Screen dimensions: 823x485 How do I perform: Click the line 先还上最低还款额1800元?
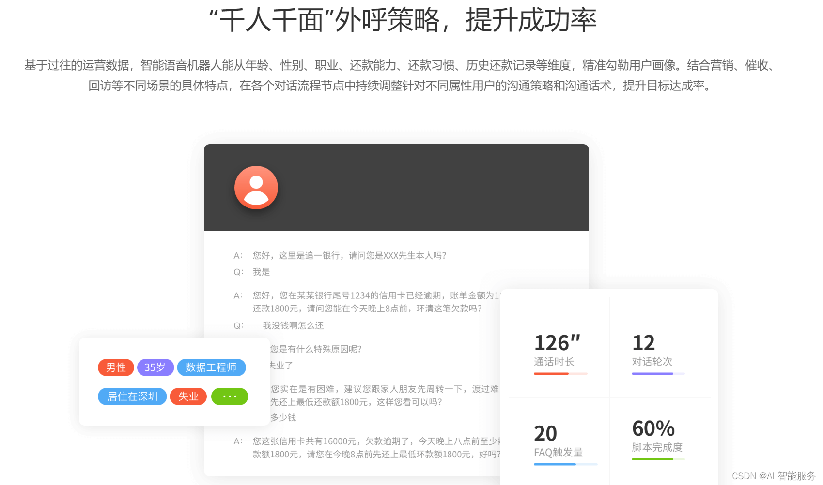(x=356, y=402)
